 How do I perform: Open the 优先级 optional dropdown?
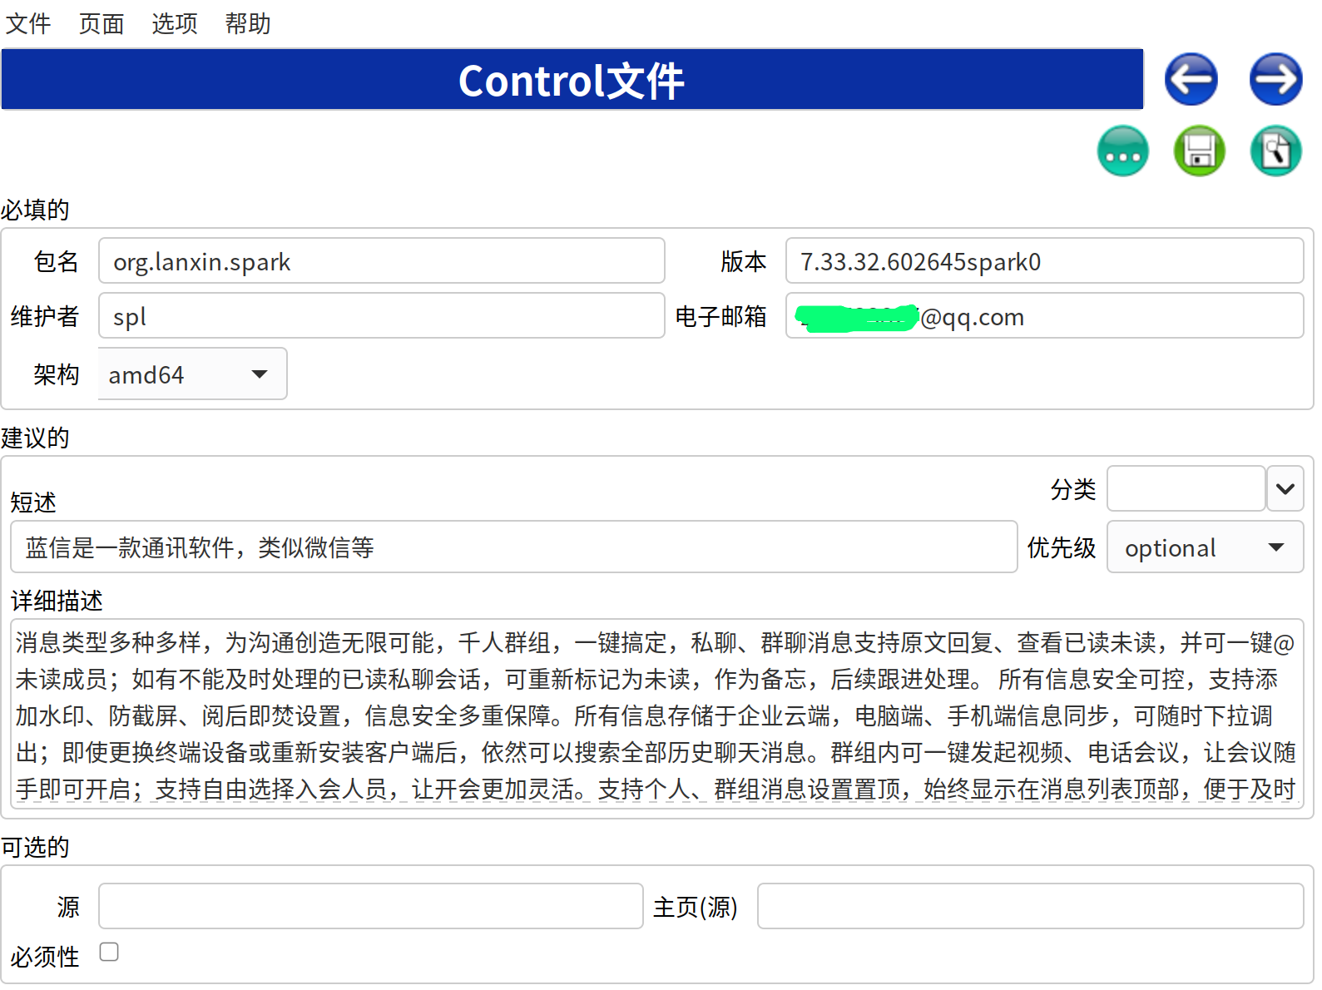point(1205,547)
